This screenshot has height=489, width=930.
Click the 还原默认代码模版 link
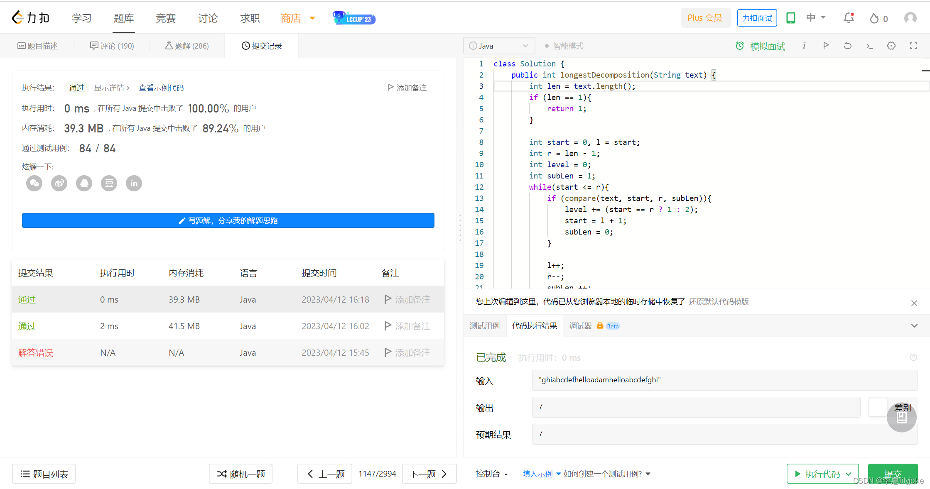[x=719, y=301]
